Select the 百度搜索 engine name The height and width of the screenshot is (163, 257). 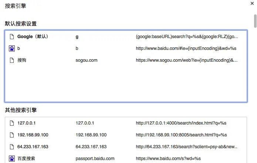pos(26,159)
